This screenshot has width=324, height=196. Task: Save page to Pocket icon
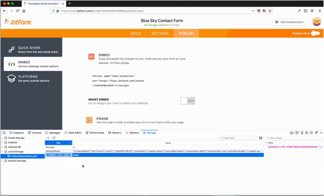click(x=259, y=11)
